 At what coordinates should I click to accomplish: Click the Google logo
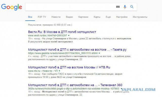(x=12, y=7)
